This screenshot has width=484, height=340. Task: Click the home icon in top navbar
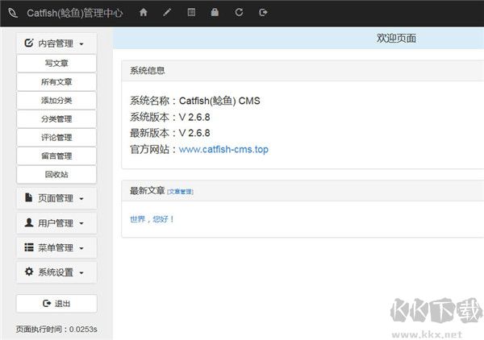(x=144, y=12)
